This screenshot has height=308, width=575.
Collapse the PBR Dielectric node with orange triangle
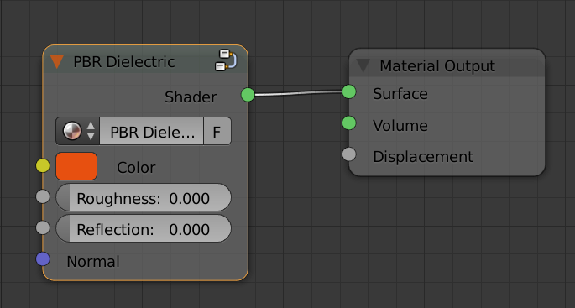tap(57, 61)
